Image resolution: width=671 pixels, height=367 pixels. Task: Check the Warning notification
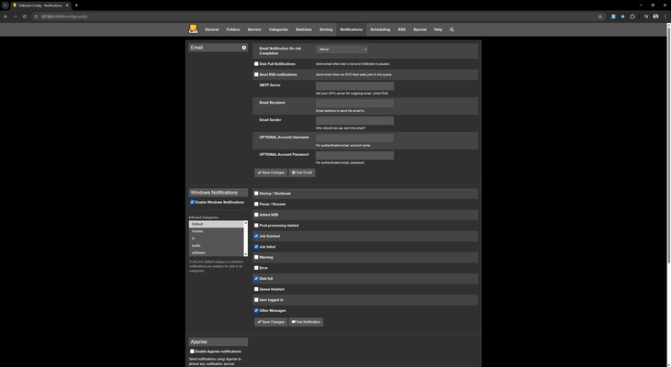[256, 257]
